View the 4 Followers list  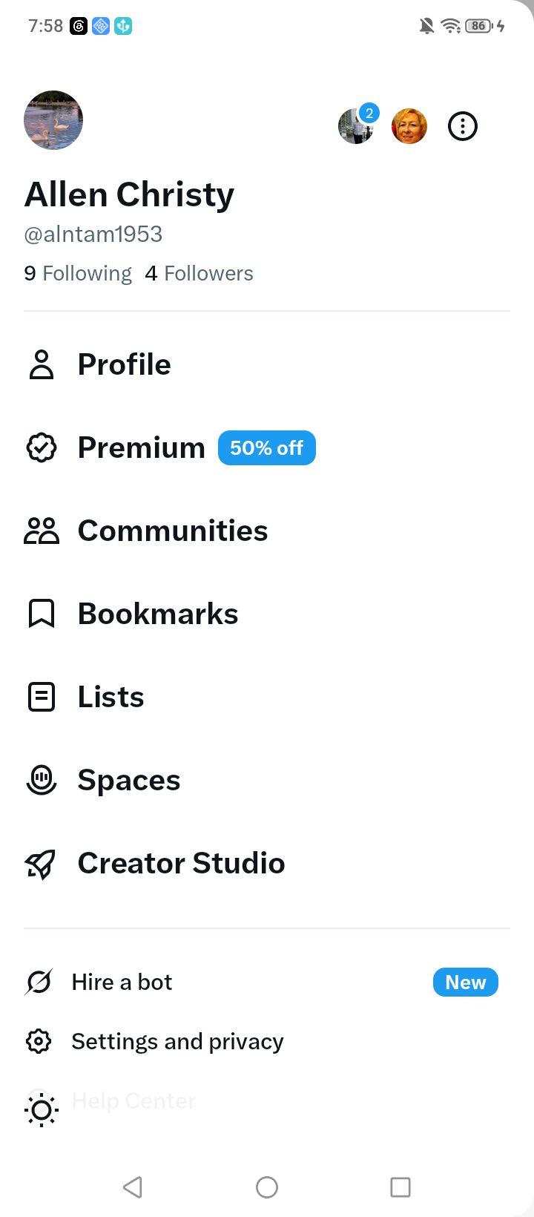[199, 273]
